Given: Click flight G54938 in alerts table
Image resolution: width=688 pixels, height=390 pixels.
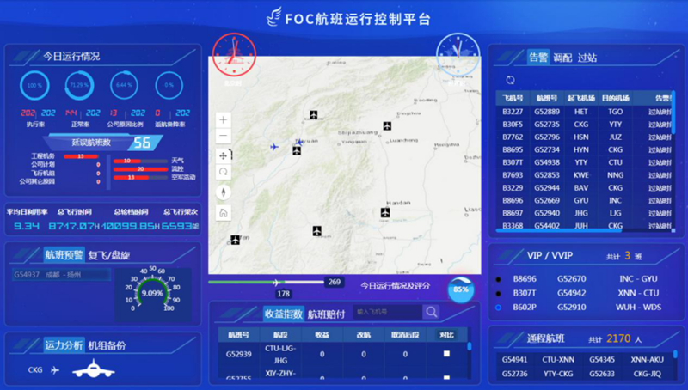Looking at the screenshot, I should tap(547, 162).
